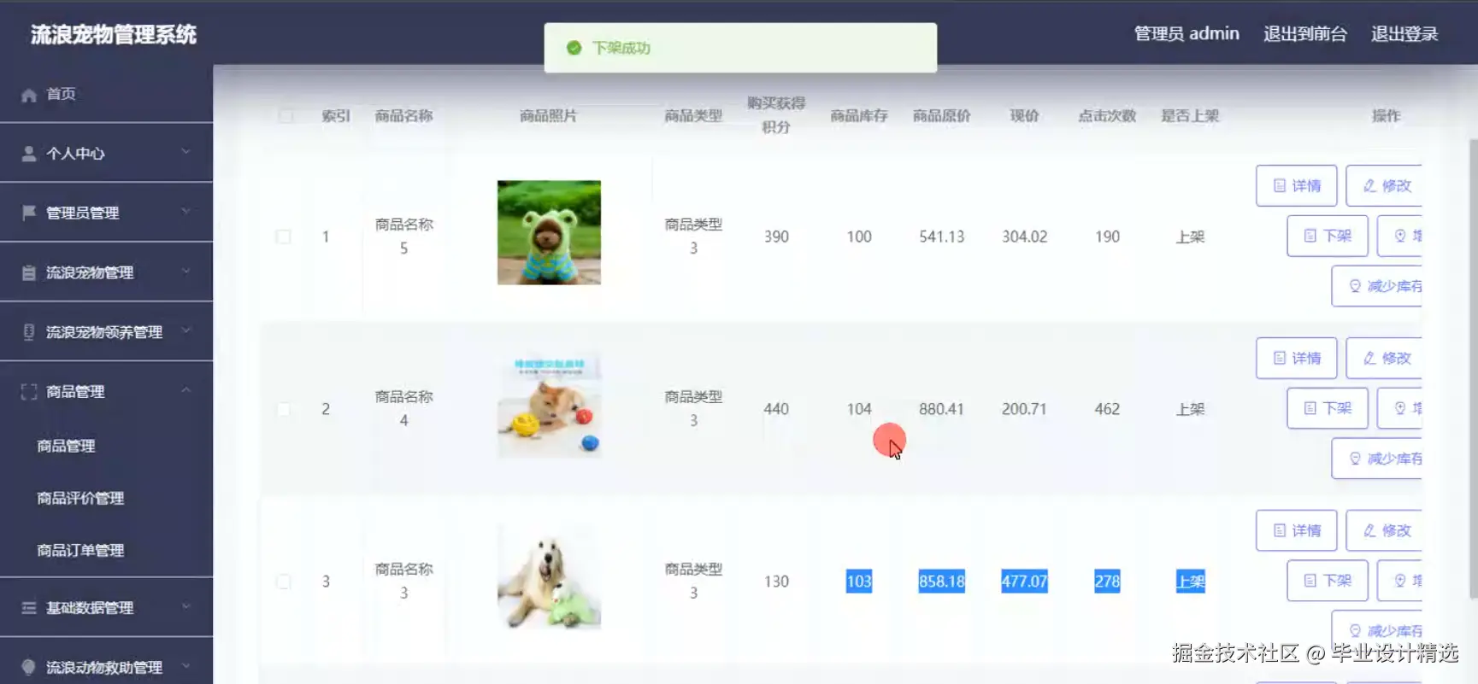Click the 点击次数 column header
The width and height of the screenshot is (1478, 684).
(1107, 116)
